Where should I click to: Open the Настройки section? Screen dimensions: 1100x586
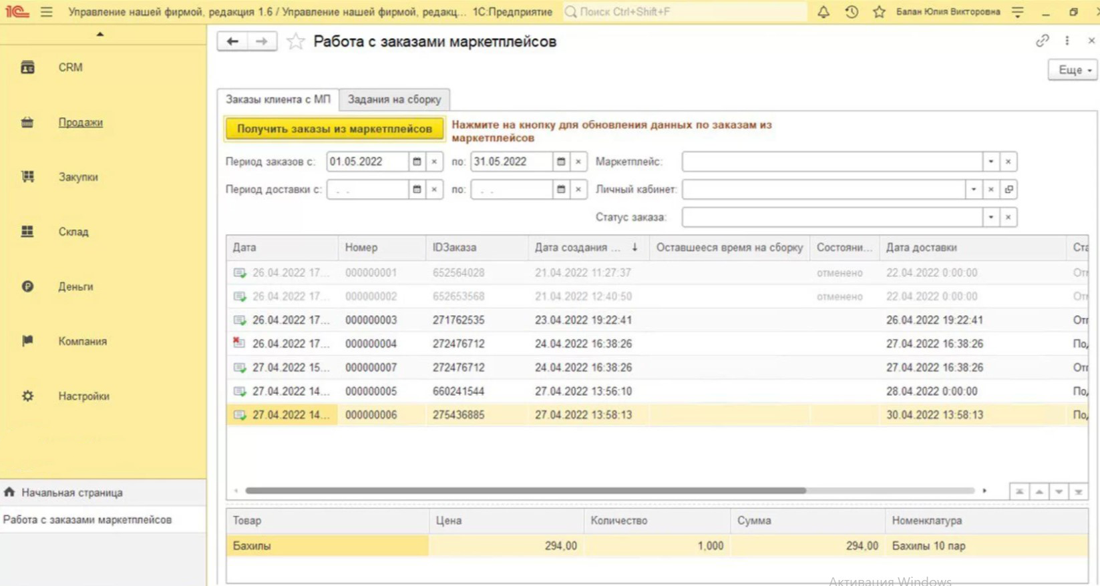[x=83, y=396]
